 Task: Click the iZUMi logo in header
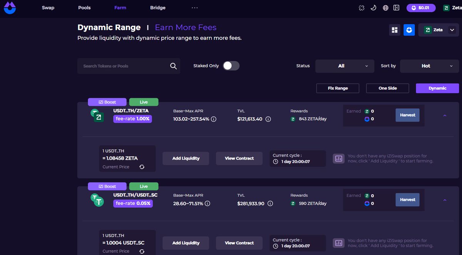tap(10, 8)
